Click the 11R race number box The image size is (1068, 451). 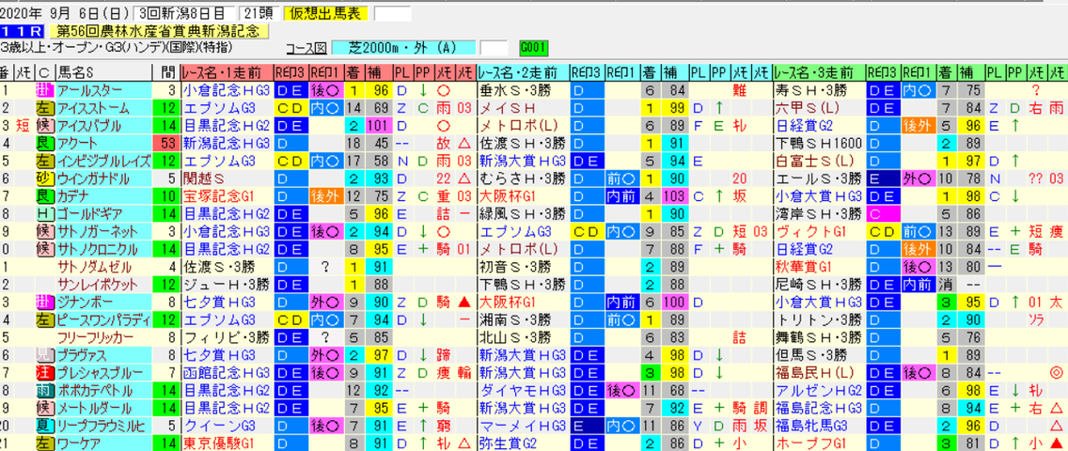click(x=22, y=31)
